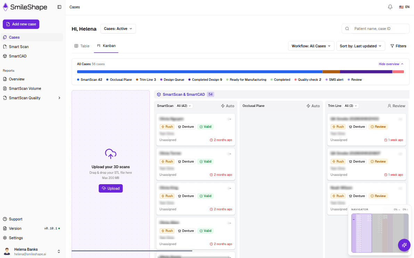The image size is (414, 258).
Task: Click the Helena Banks avatar
Action: tap(7, 251)
